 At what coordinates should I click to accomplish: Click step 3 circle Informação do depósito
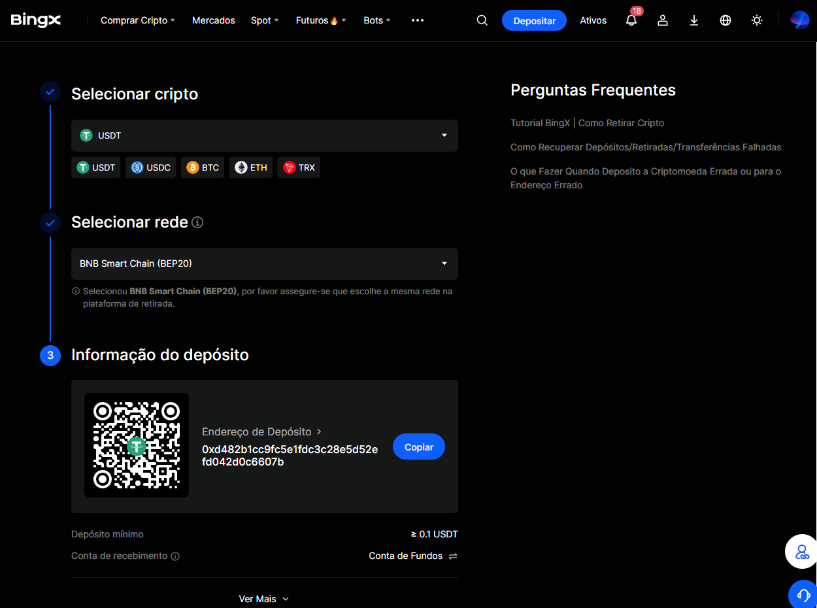coord(50,355)
